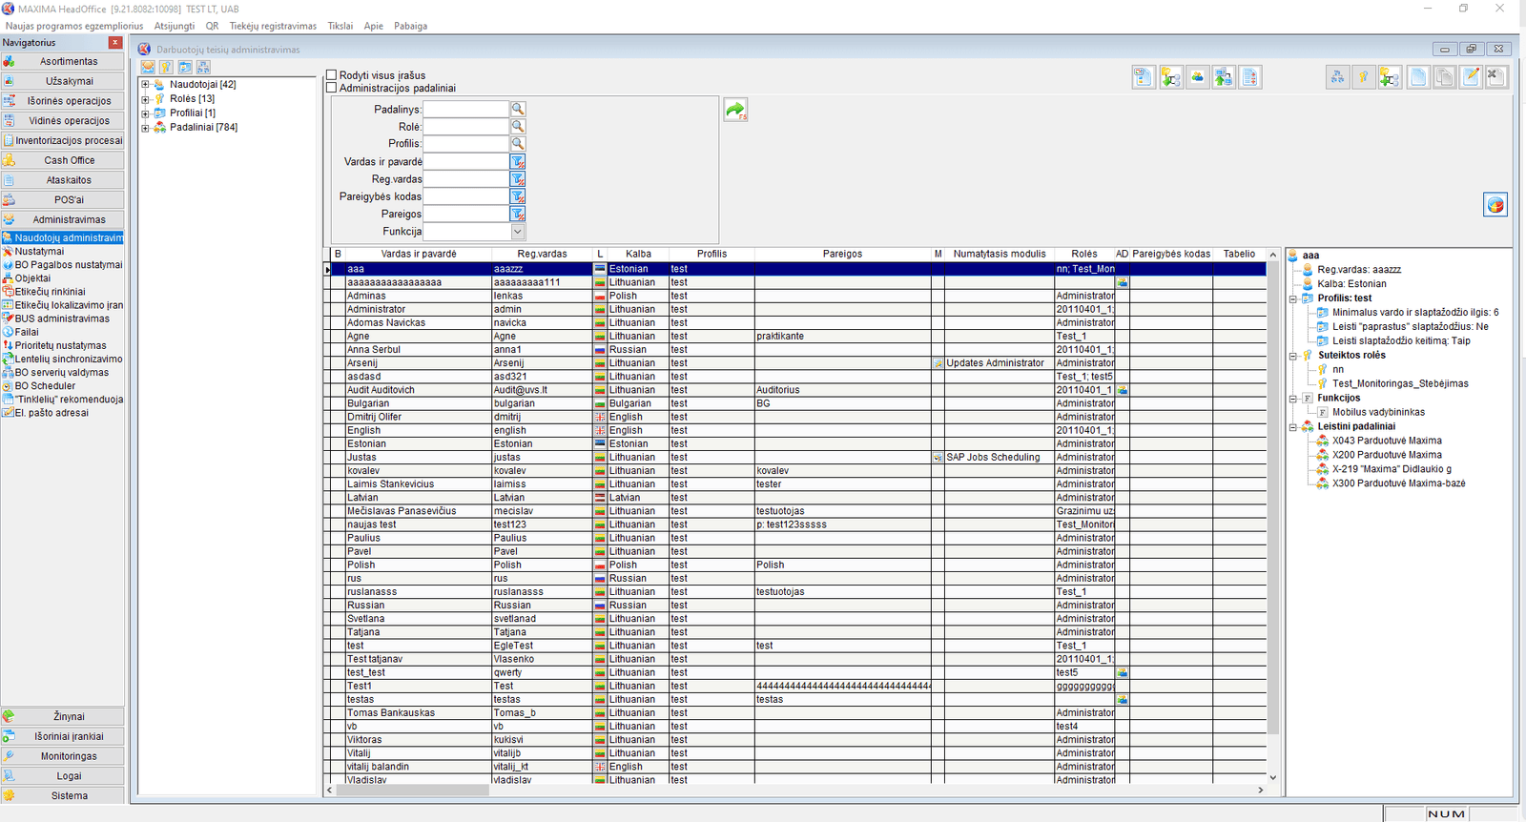Expand the Naudotojai [42] tree node
The height and width of the screenshot is (822, 1526).
tap(145, 85)
